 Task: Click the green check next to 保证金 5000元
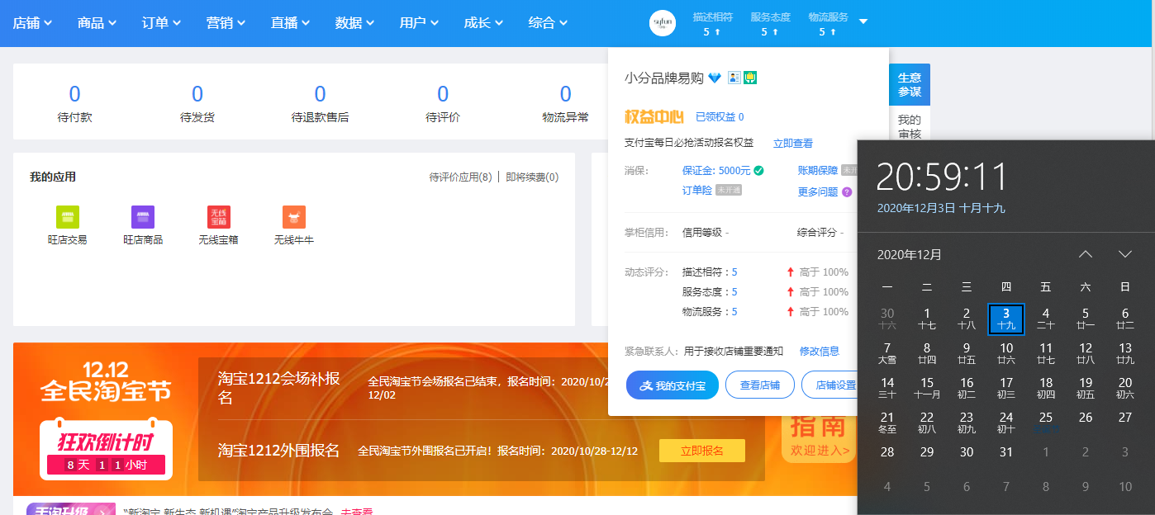[758, 171]
